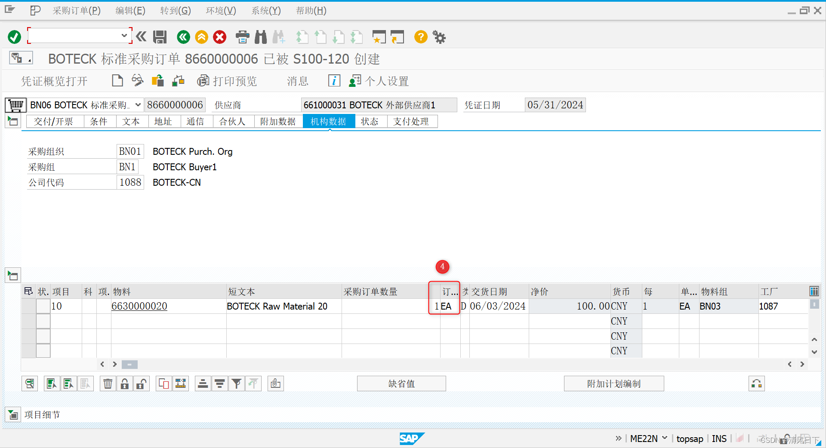
Task: Save the purchase order
Action: tap(159, 37)
